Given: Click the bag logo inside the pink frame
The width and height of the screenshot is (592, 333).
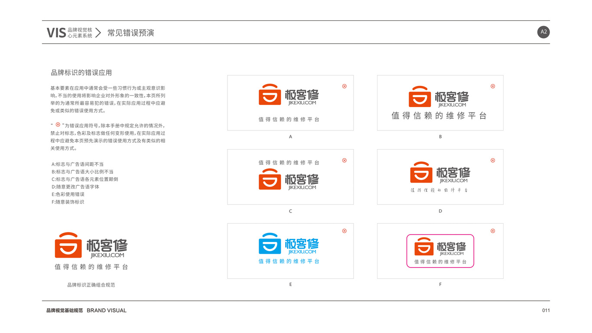Looking at the screenshot, I should coord(424,247).
